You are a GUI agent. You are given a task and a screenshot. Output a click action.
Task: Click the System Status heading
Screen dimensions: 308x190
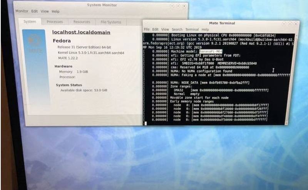[x=69, y=85]
